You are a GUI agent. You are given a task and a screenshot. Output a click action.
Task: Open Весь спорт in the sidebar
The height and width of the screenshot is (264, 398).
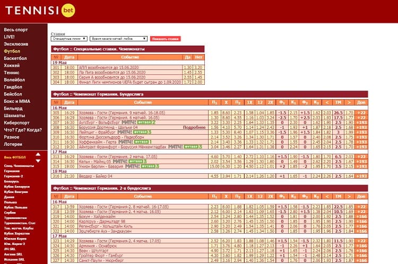click(x=16, y=30)
